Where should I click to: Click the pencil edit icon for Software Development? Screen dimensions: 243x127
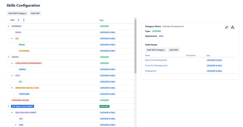click(x=227, y=27)
